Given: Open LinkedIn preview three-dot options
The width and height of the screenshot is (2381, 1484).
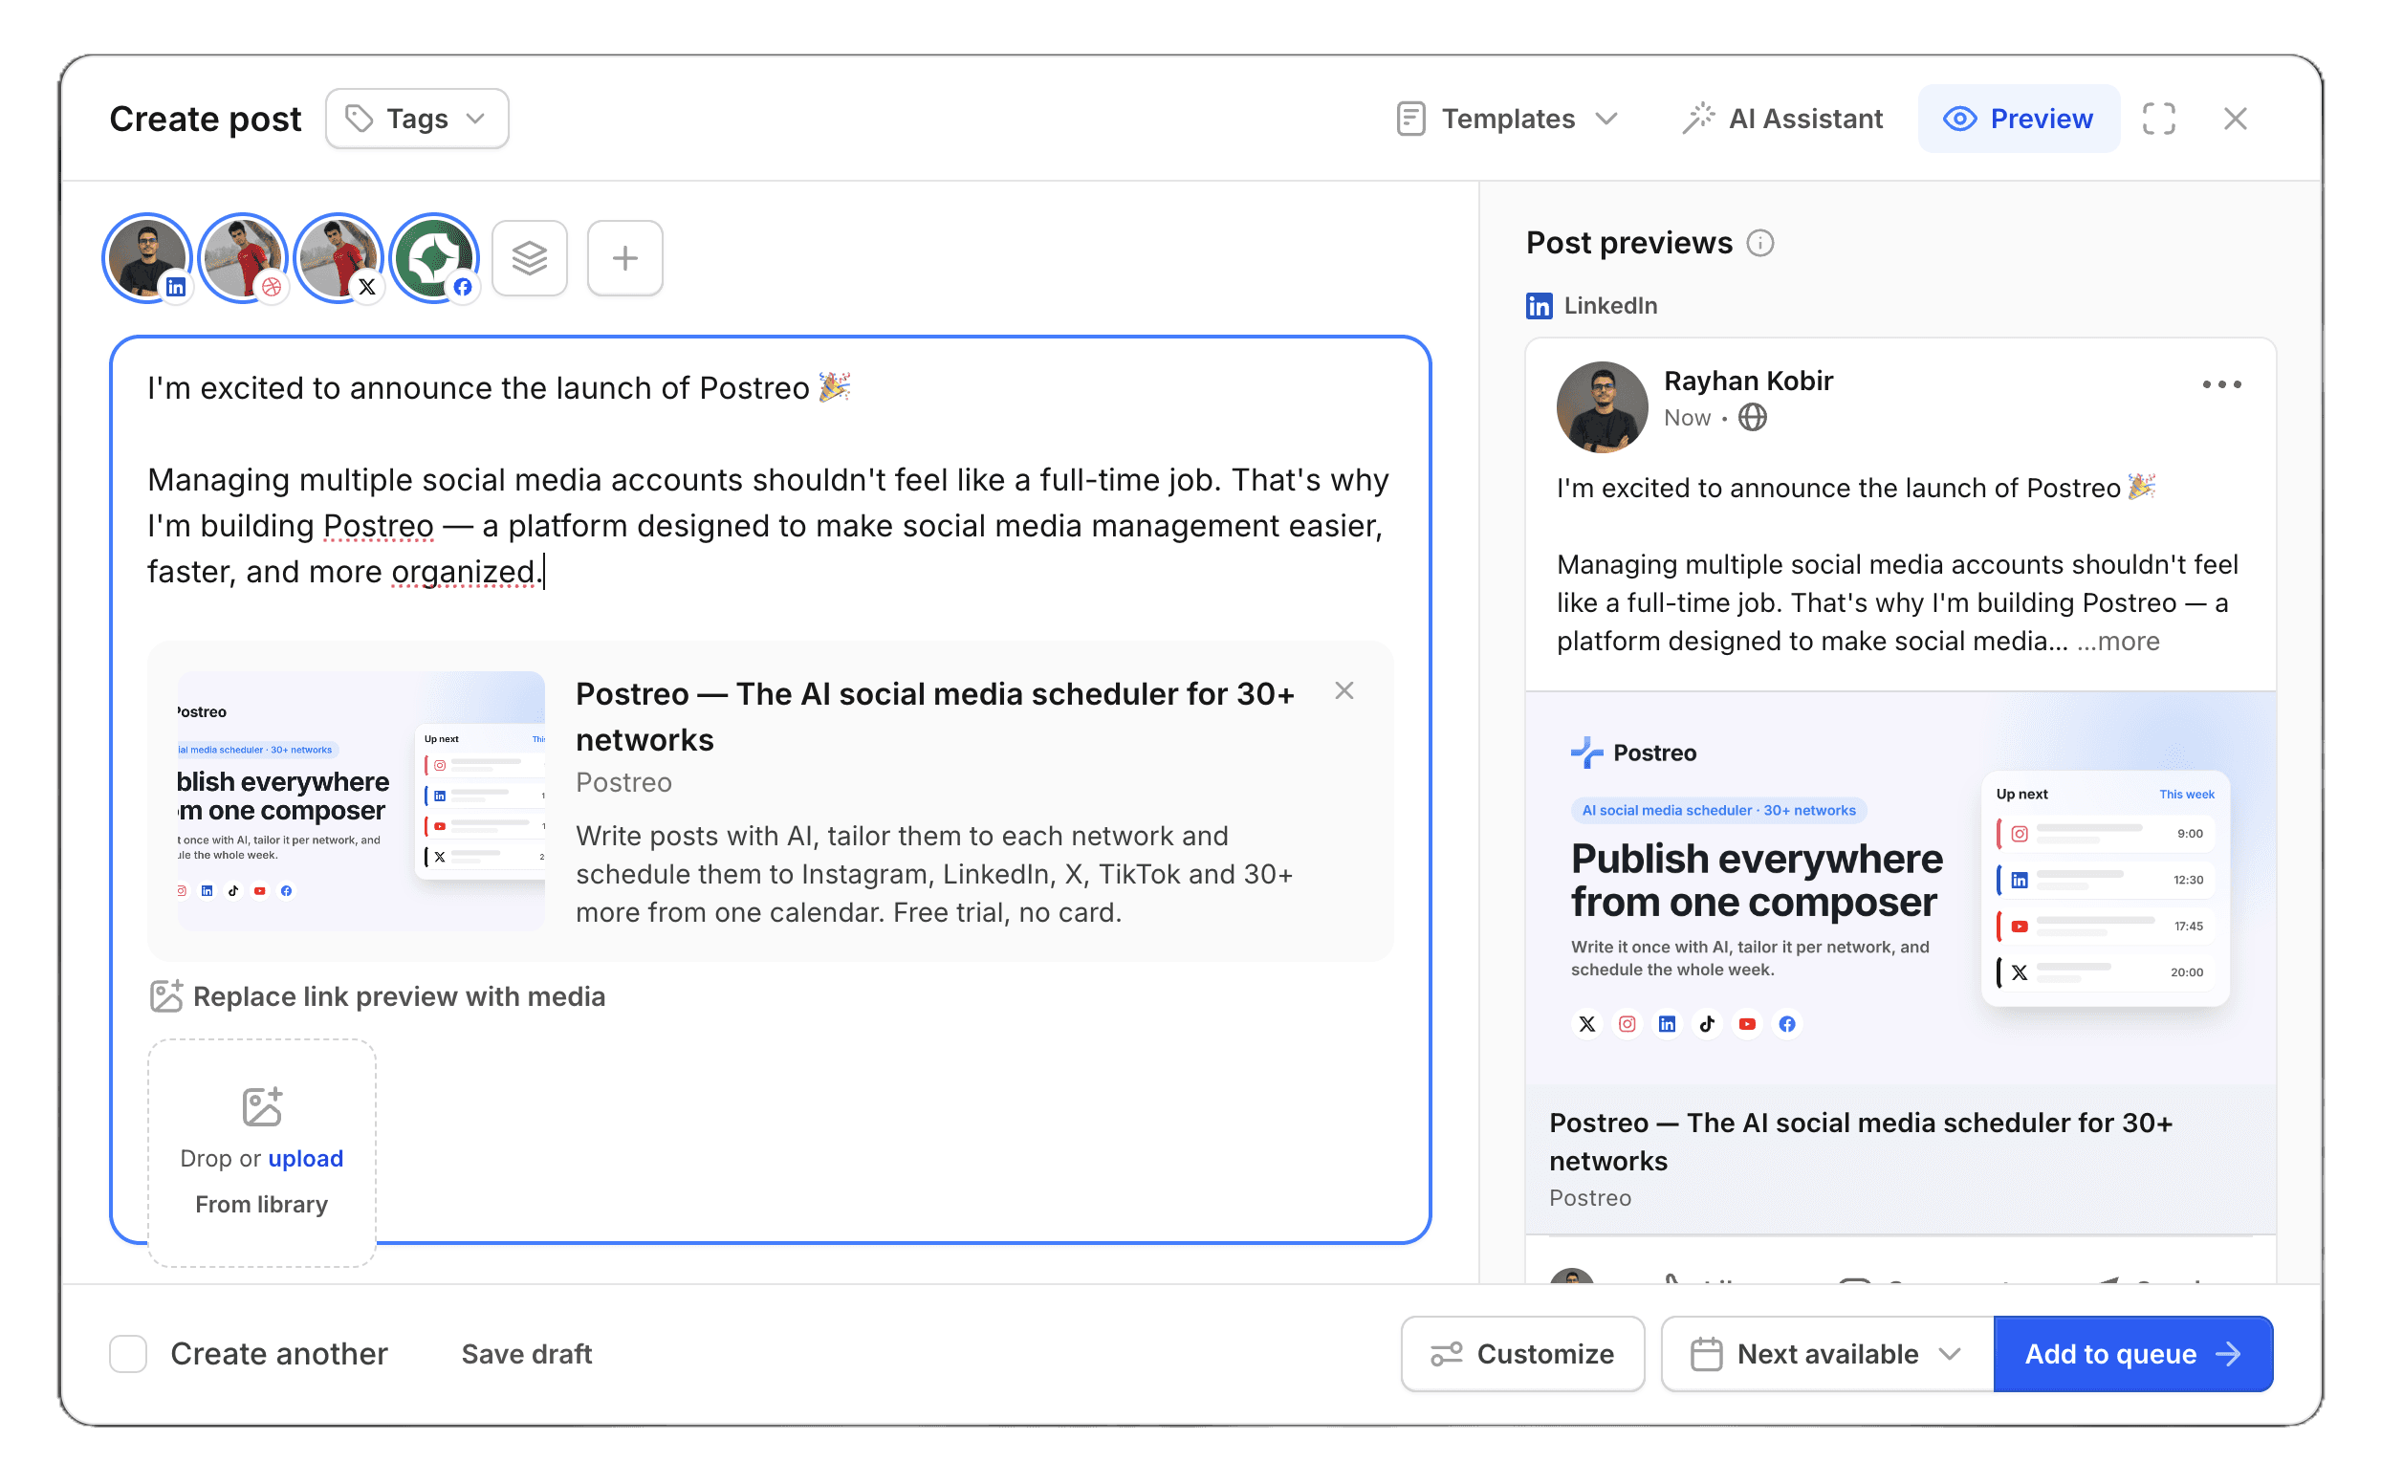Looking at the screenshot, I should coord(2221,384).
